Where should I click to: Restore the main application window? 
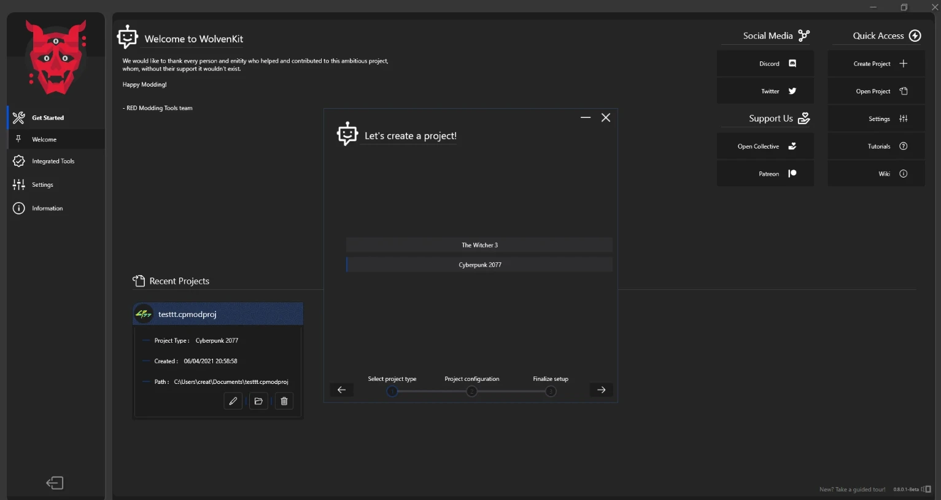click(904, 7)
